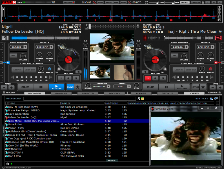
Task: Switch to the Sampler tab
Action: click(x=61, y=93)
